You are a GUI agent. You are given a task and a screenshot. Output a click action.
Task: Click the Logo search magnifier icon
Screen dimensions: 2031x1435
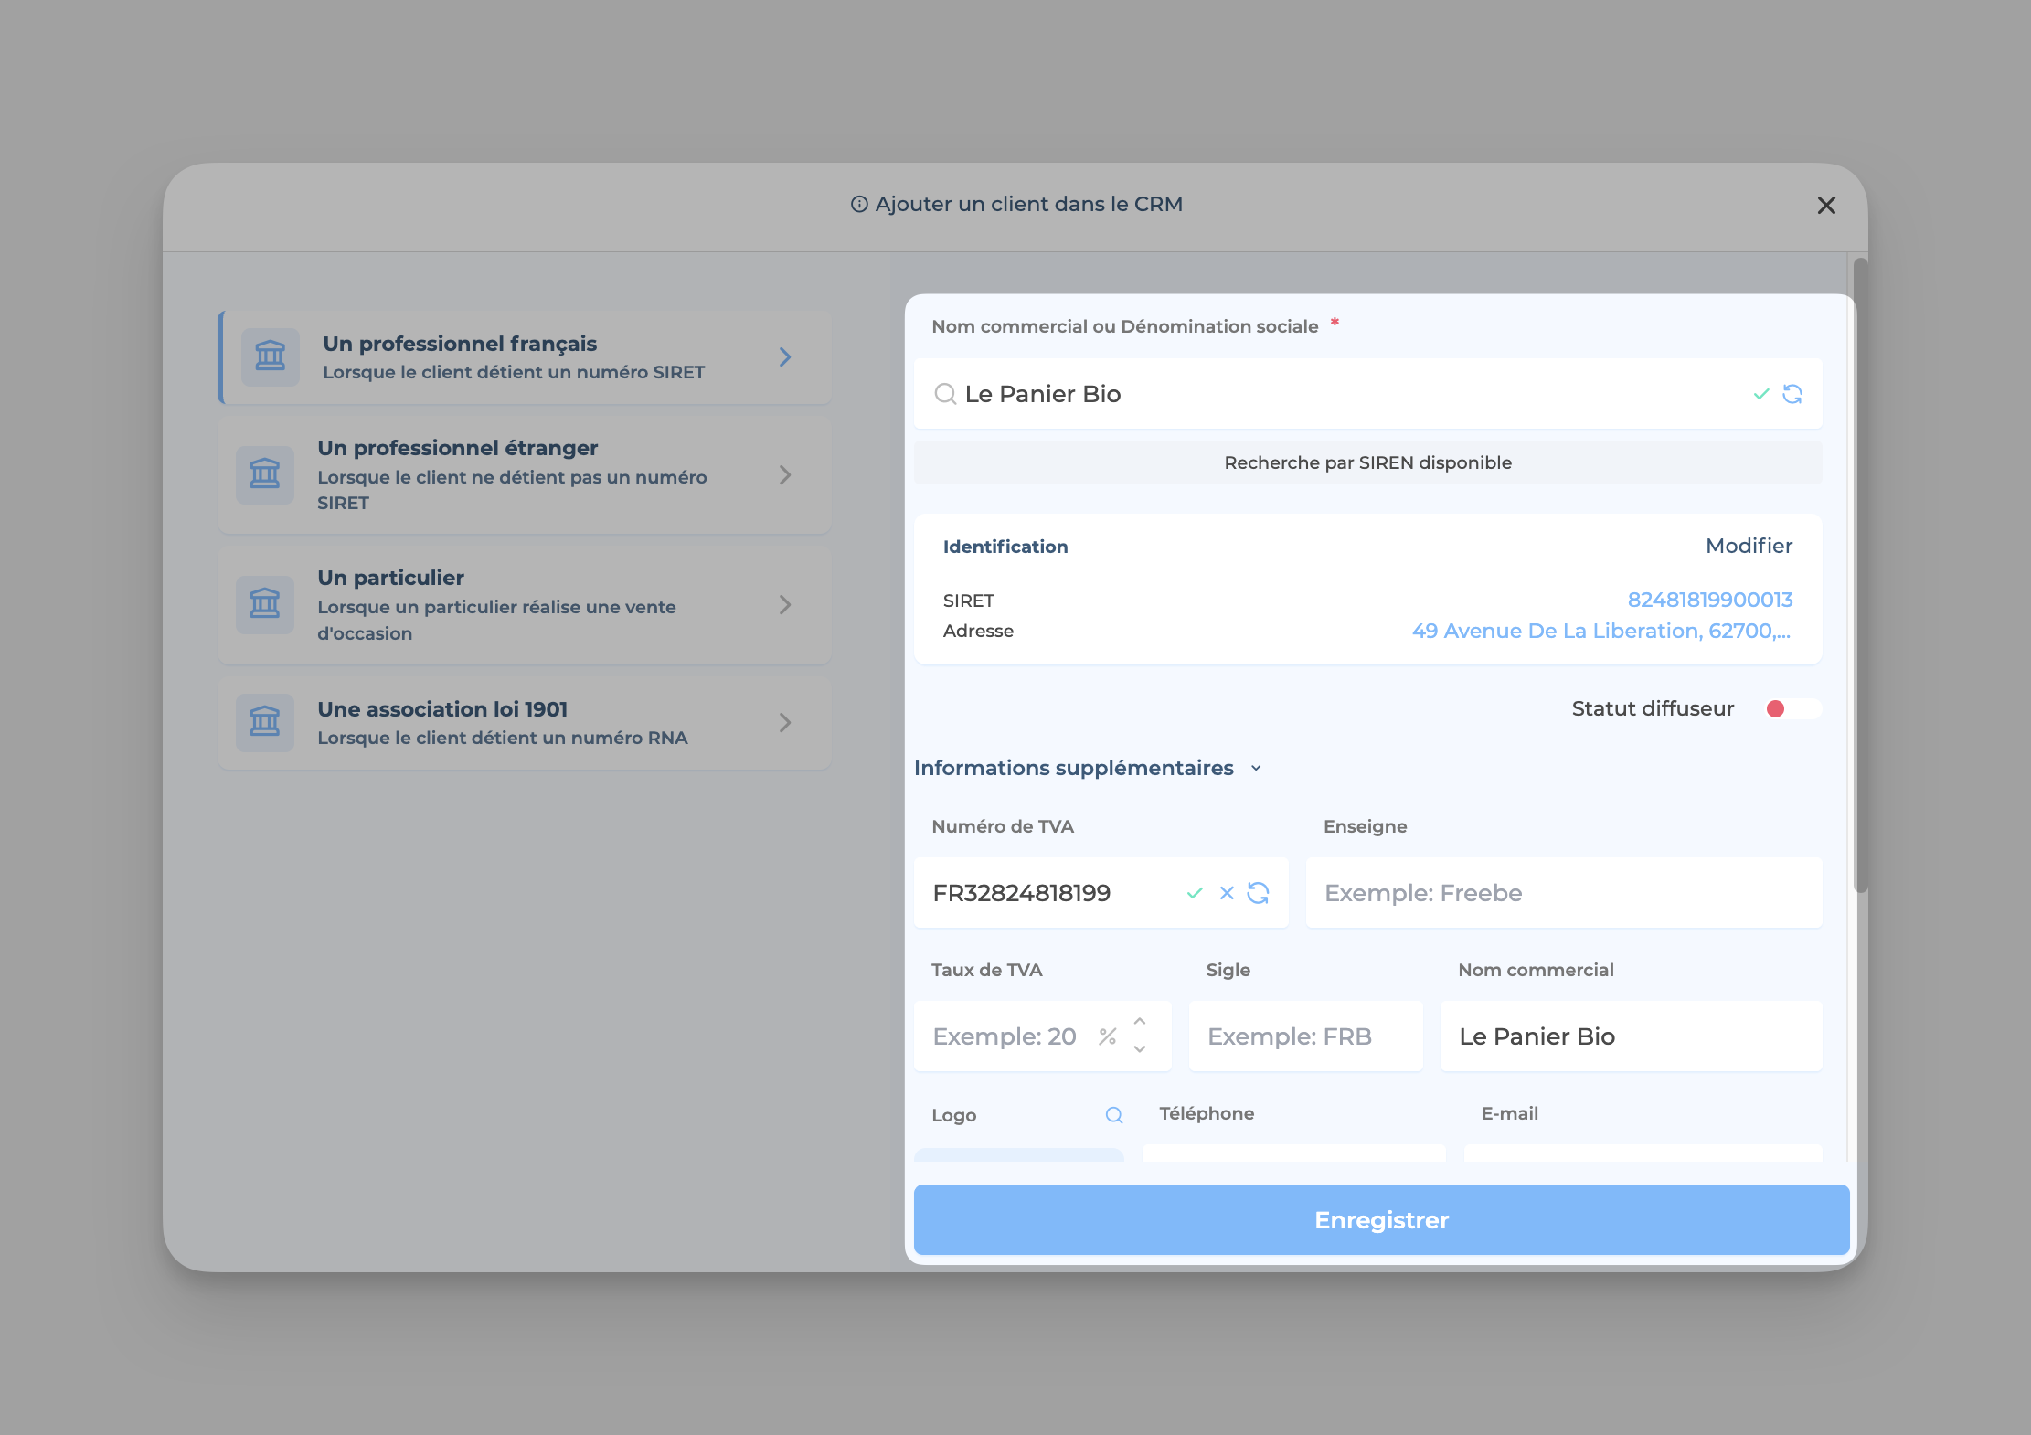click(1113, 1115)
